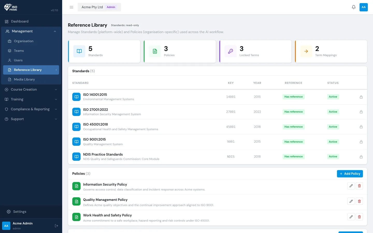
Task: Click the green icon for Work Health Safety Policy
Action: click(x=76, y=217)
